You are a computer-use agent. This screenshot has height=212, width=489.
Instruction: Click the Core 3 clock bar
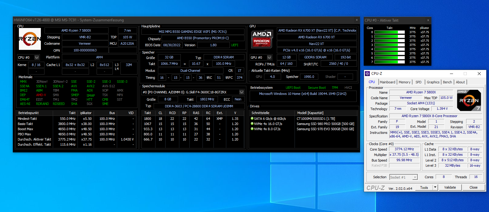coord(389,45)
